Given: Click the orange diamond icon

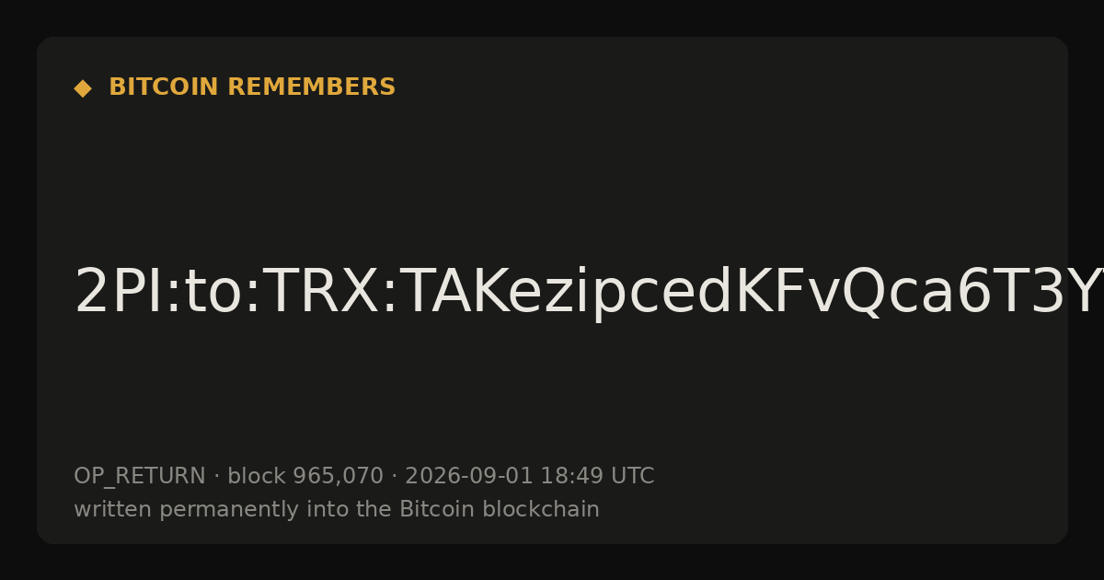Looking at the screenshot, I should point(83,88).
